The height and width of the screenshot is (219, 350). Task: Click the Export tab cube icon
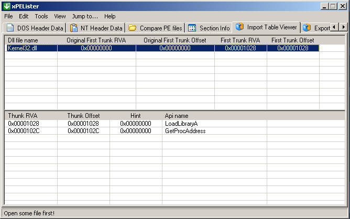click(x=307, y=28)
